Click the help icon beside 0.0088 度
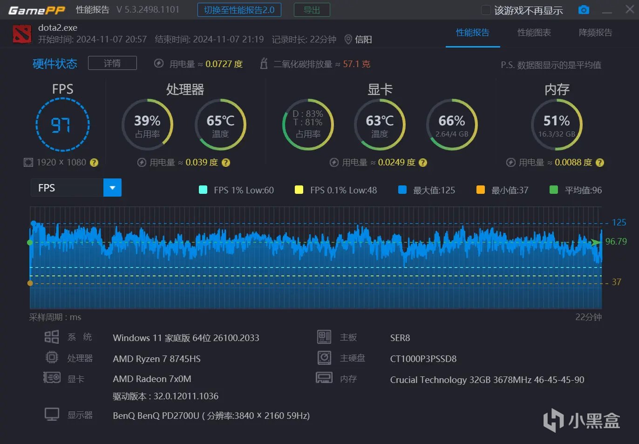Viewport: 639px width, 444px height. [x=600, y=163]
